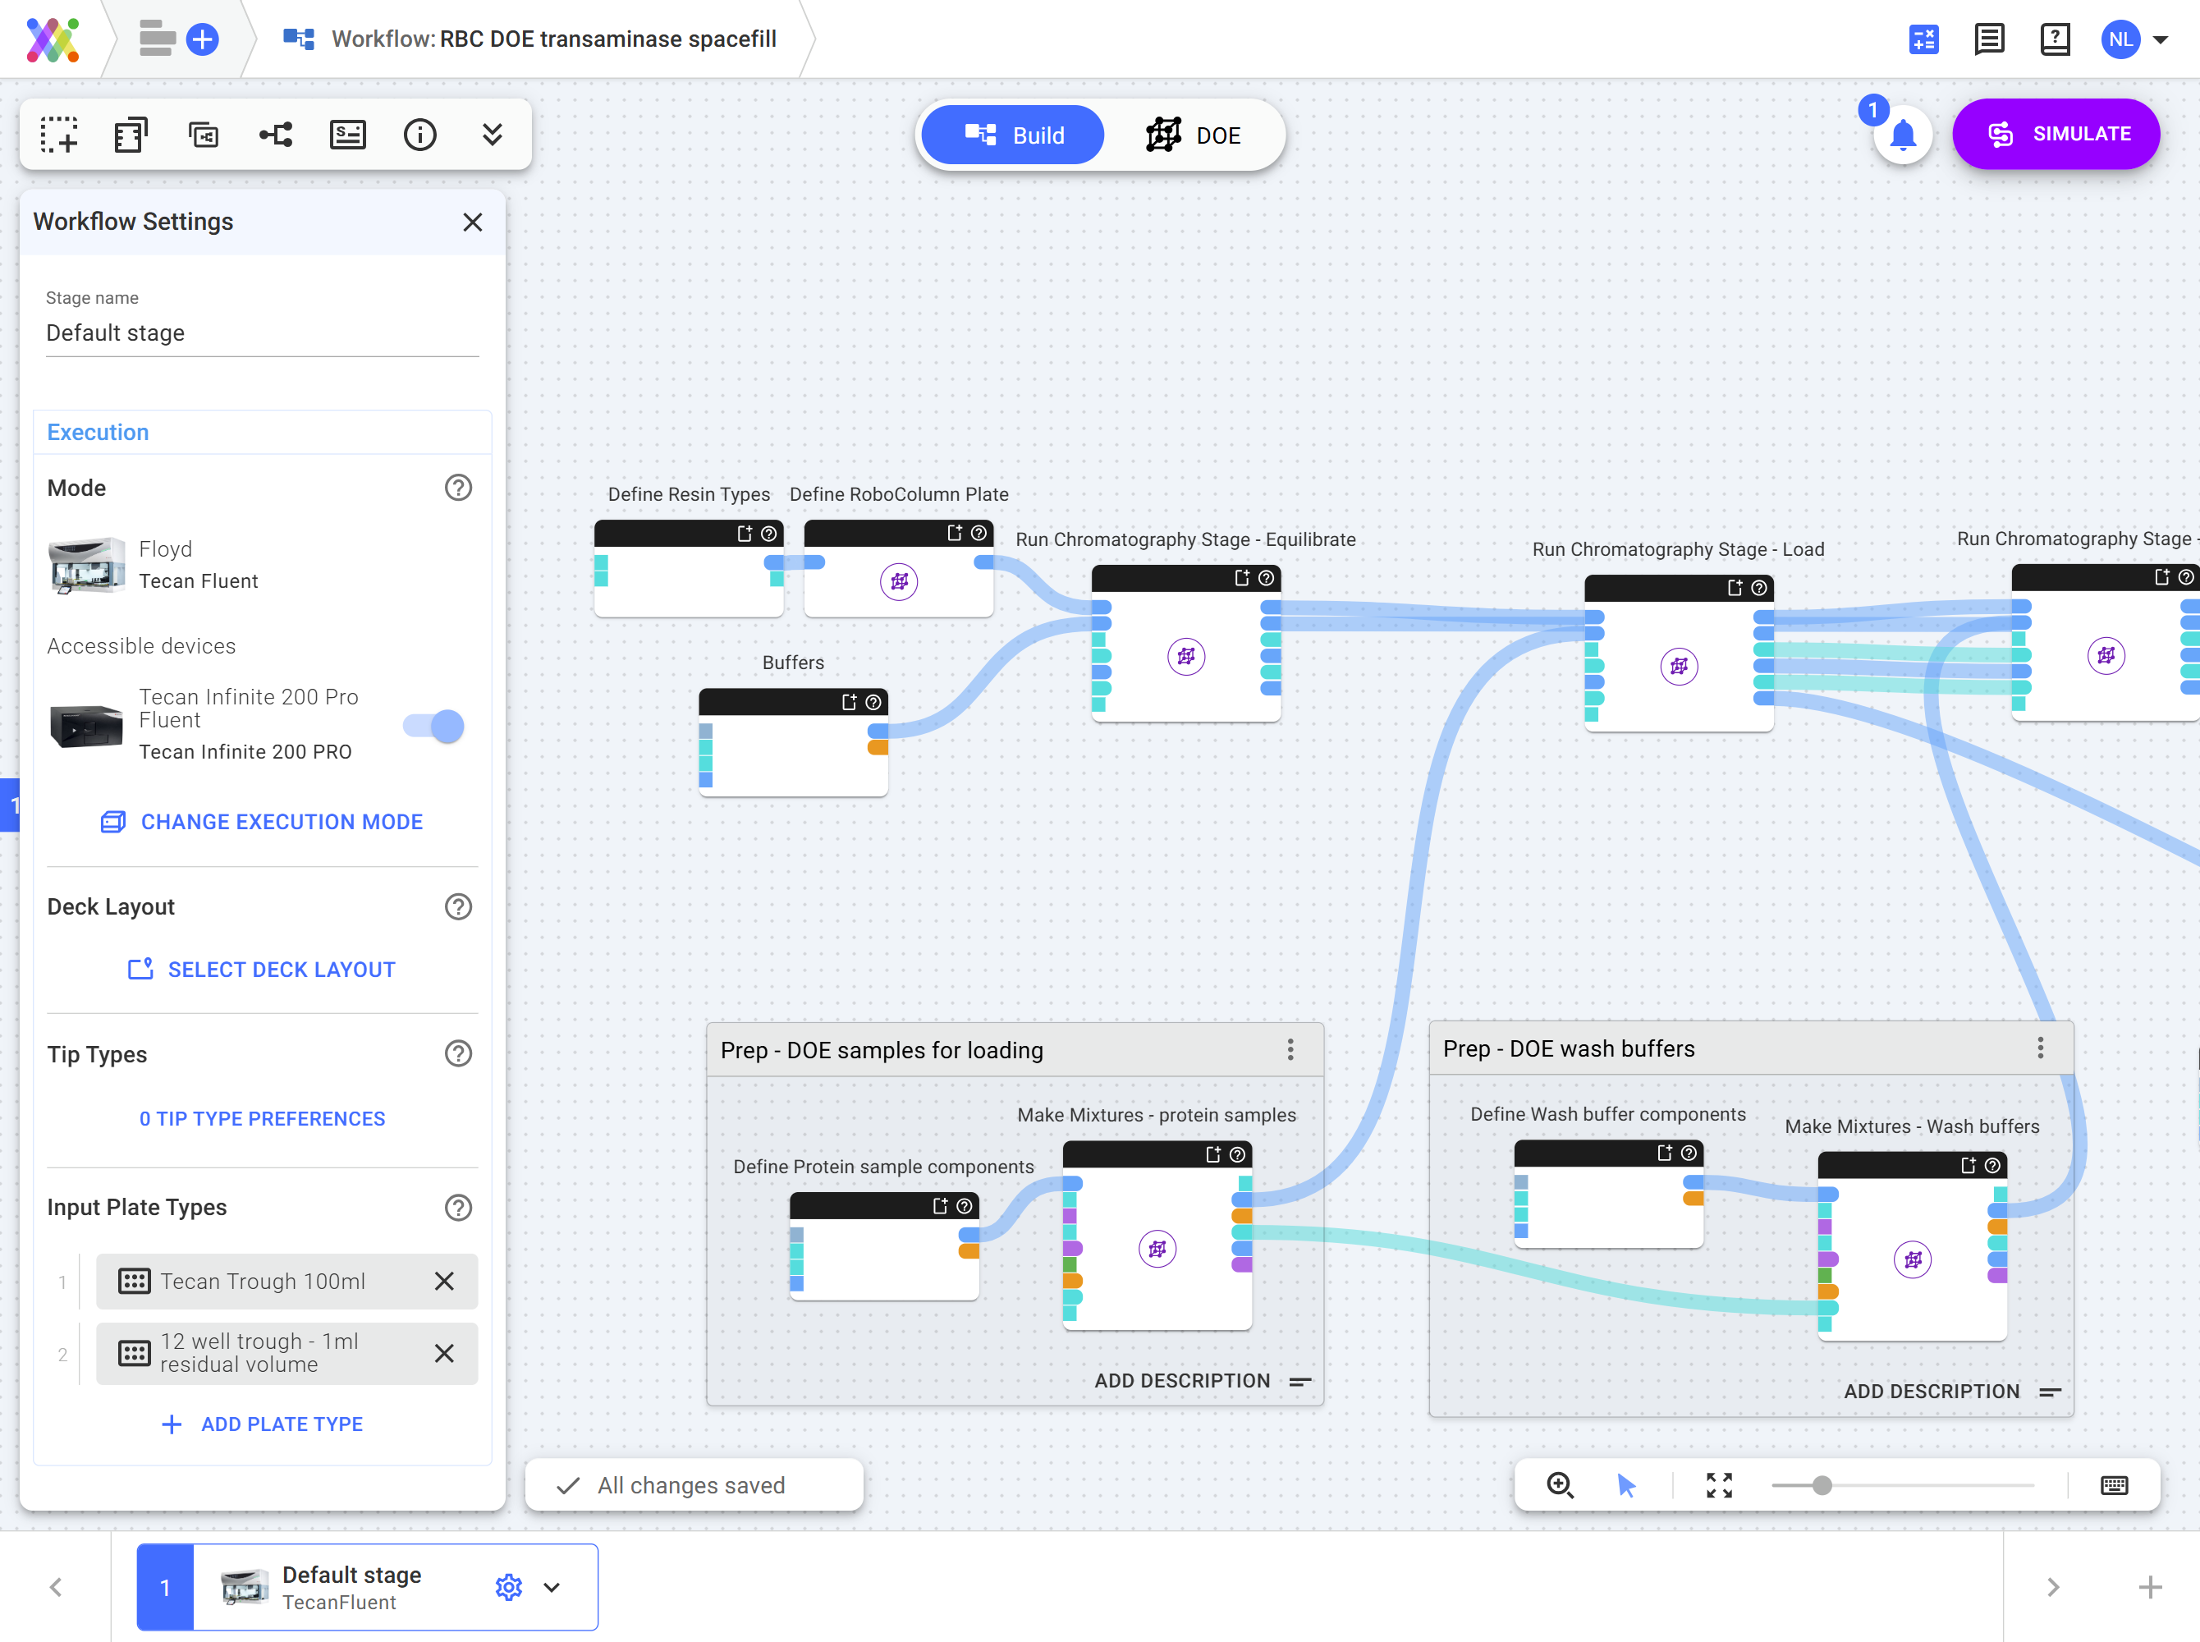The image size is (2200, 1642).
Task: Click the canvas zoom slider handle
Action: (x=1822, y=1485)
